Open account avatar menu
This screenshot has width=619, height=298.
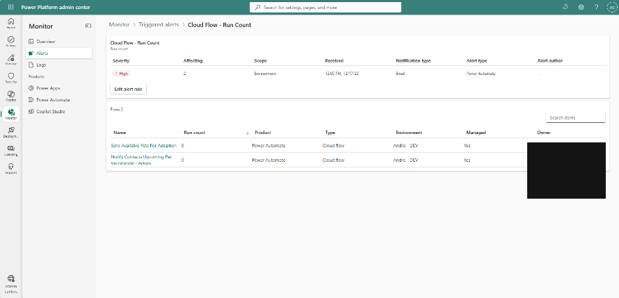tap(612, 7)
